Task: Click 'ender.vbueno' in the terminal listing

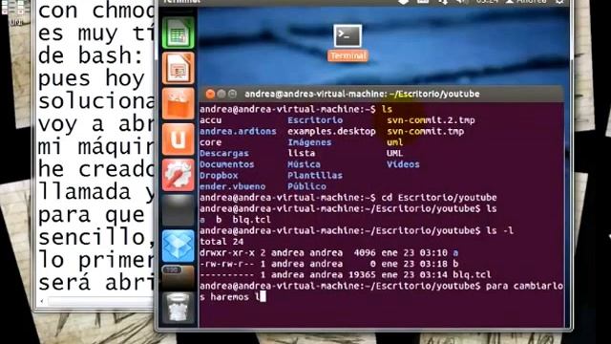Action: 233,186
